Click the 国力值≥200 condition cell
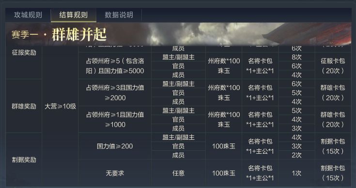The width and height of the screenshot is (356, 188). pos(115,146)
